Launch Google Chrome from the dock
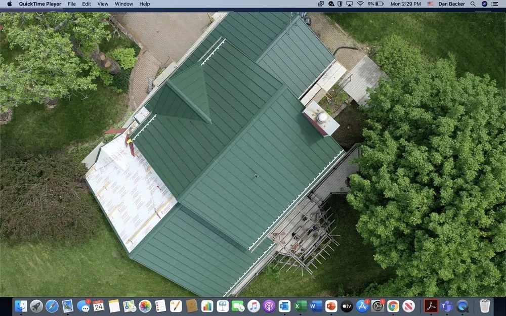The width and height of the screenshot is (506, 316). point(393,306)
